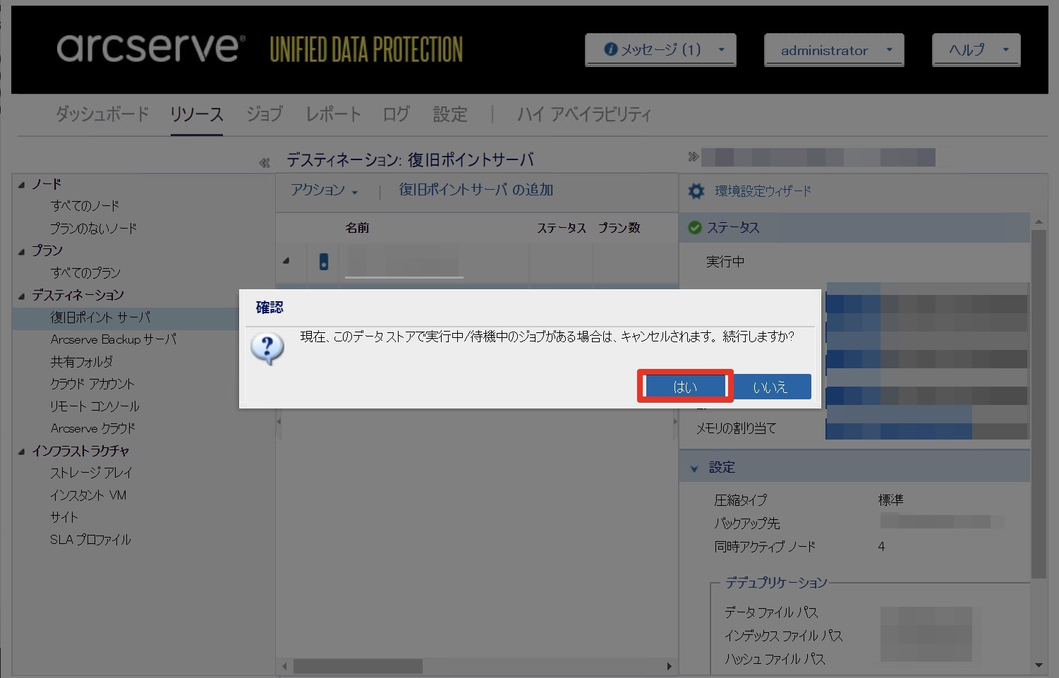This screenshot has width=1059, height=678.
Task: Click the green ステータス check icon
Action: click(695, 227)
